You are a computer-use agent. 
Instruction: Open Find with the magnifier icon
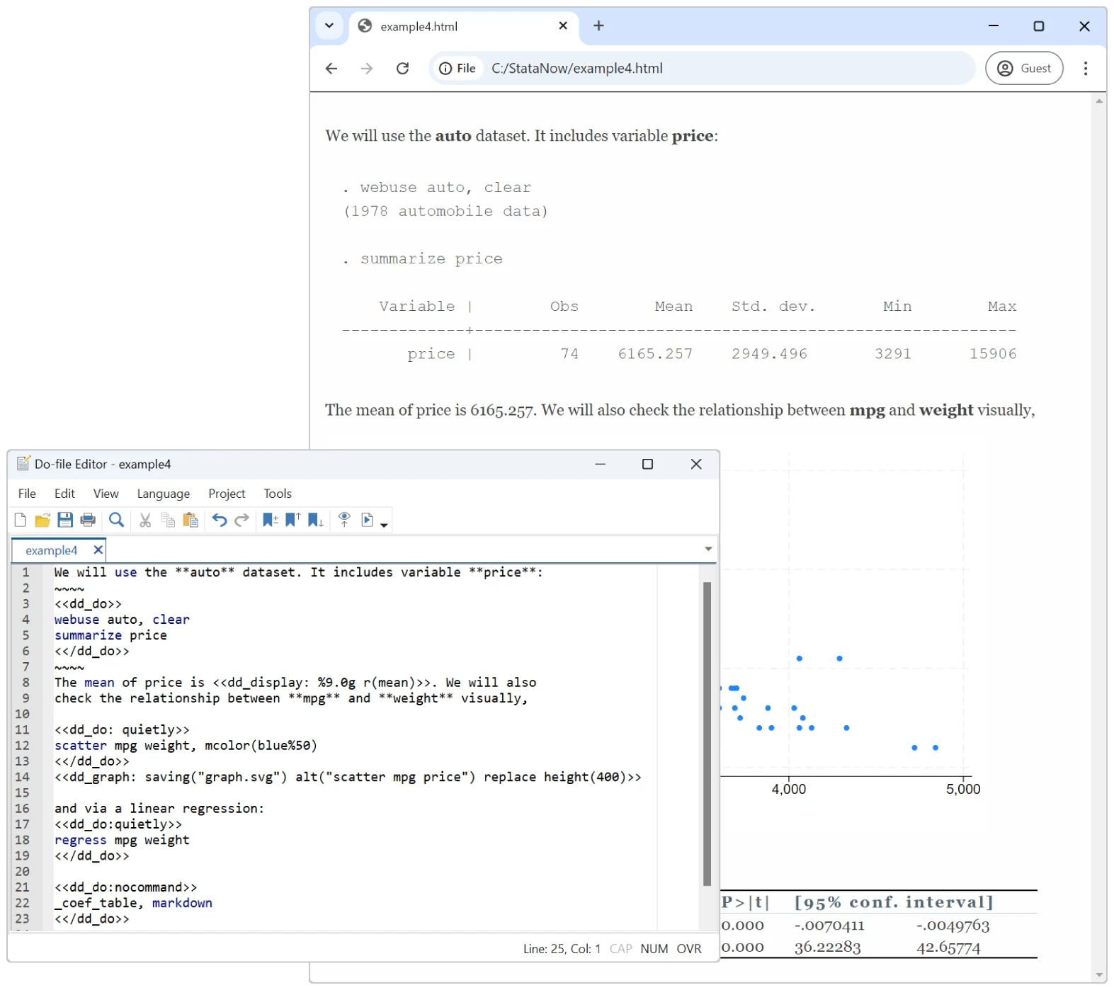(117, 520)
